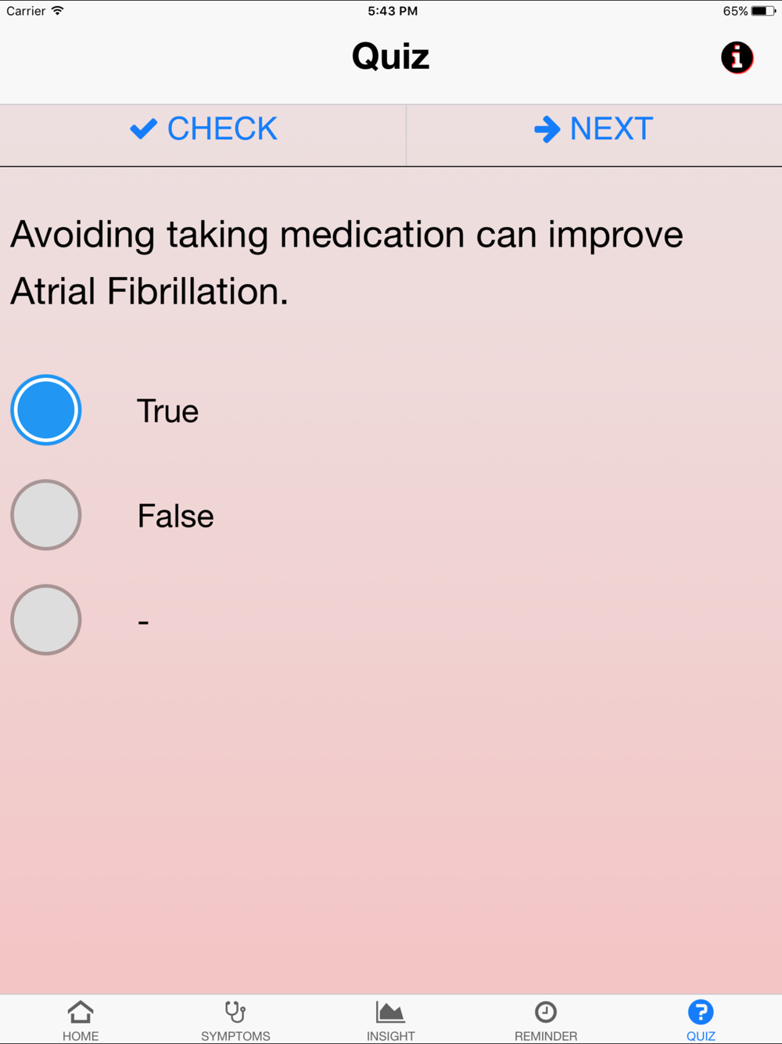Tap the blue next arrow icon
The width and height of the screenshot is (782, 1044).
(x=547, y=128)
